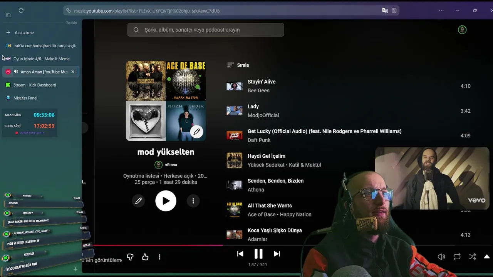The height and width of the screenshot is (277, 493).
Task: Click the Lady song thumbnail
Action: (234, 111)
